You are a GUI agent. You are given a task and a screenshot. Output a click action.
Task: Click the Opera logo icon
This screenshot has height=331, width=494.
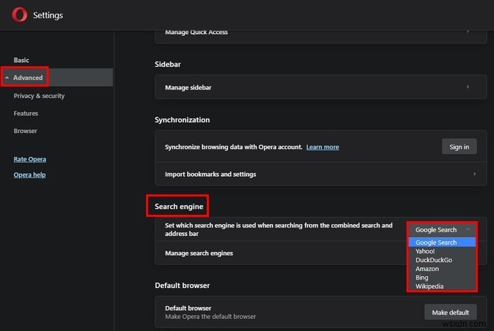(x=20, y=15)
